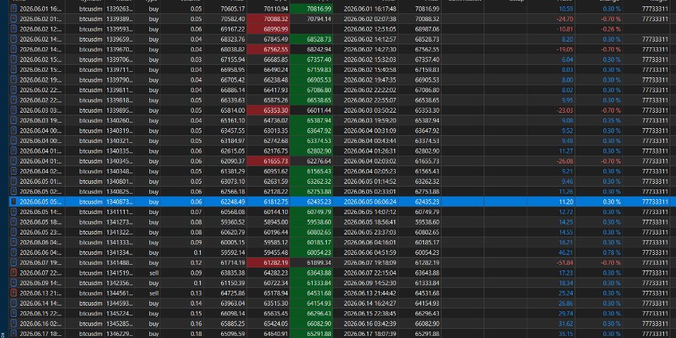Click the profit value -10.81

tap(564, 29)
